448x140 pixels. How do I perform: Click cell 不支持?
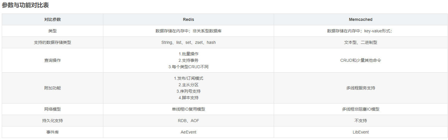point(361,121)
